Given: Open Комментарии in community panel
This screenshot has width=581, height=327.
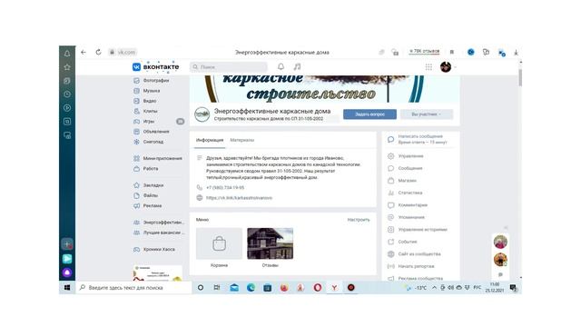Looking at the screenshot, I should coord(408,205).
